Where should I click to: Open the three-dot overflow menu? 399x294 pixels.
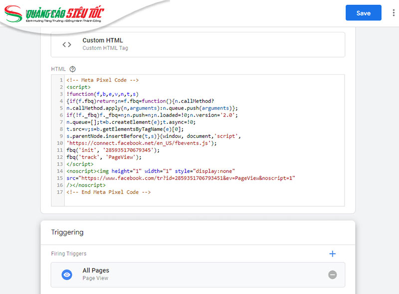394,12
